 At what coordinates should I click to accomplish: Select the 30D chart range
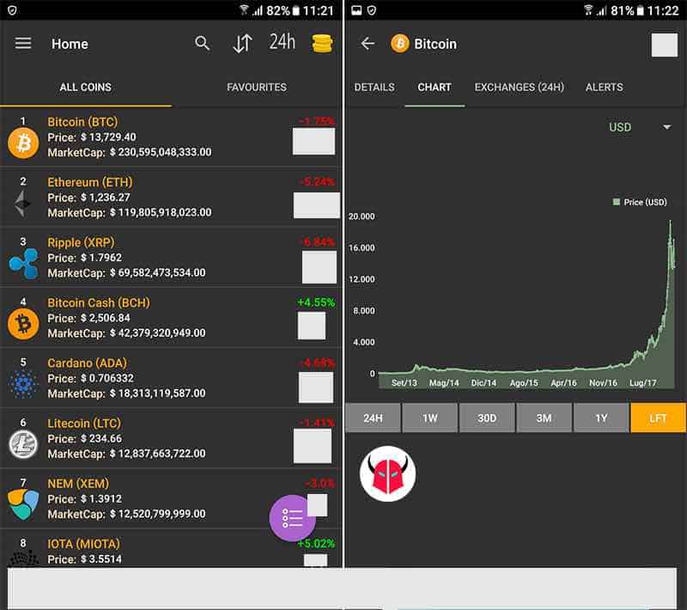487,418
